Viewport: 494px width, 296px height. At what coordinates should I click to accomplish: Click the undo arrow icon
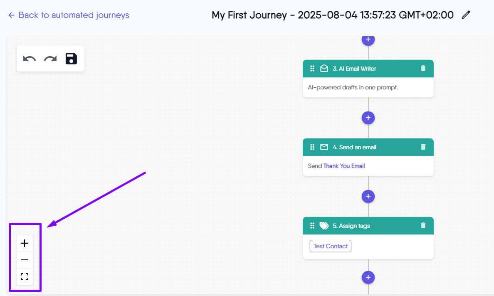30,59
